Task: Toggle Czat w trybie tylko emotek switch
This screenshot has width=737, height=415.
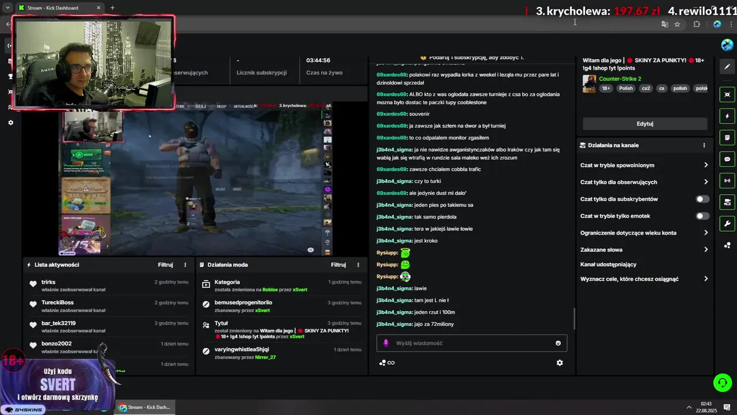Action: 702,216
